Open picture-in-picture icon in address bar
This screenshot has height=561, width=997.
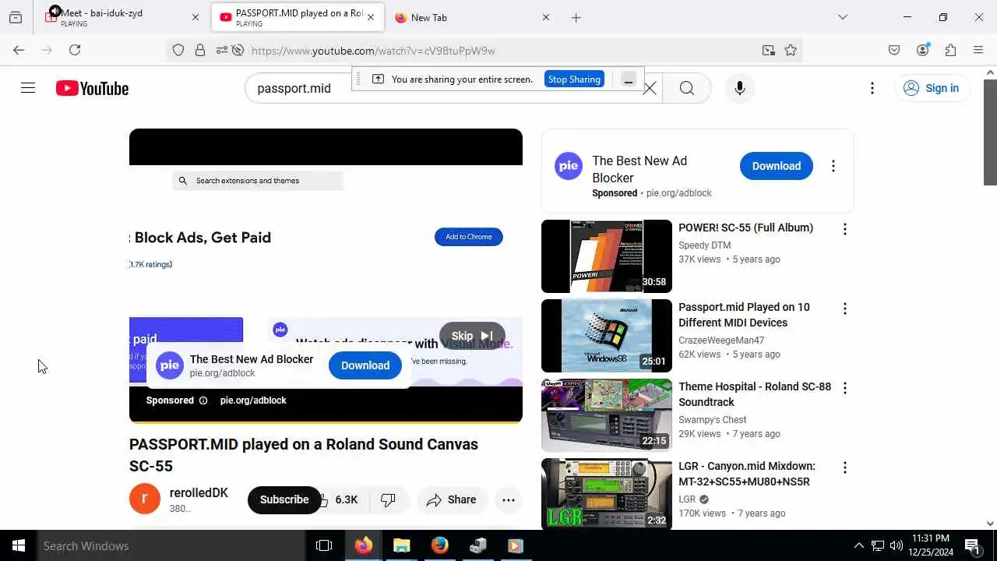click(x=769, y=50)
